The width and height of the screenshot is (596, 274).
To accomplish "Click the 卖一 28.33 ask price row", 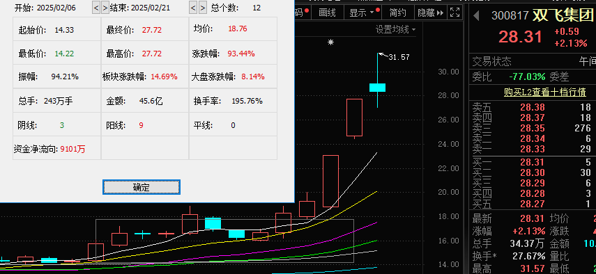I will [533, 149].
